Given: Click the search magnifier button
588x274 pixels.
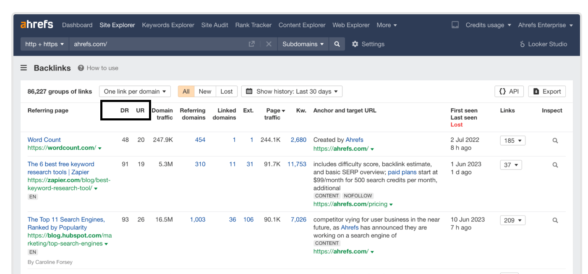Looking at the screenshot, I should [x=337, y=44].
